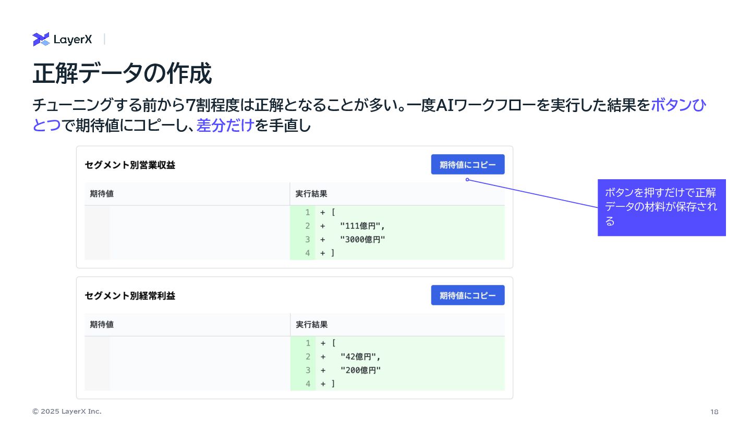This screenshot has height=422, width=751.
Task: Click the LayerX logo icon
Action: click(41, 39)
